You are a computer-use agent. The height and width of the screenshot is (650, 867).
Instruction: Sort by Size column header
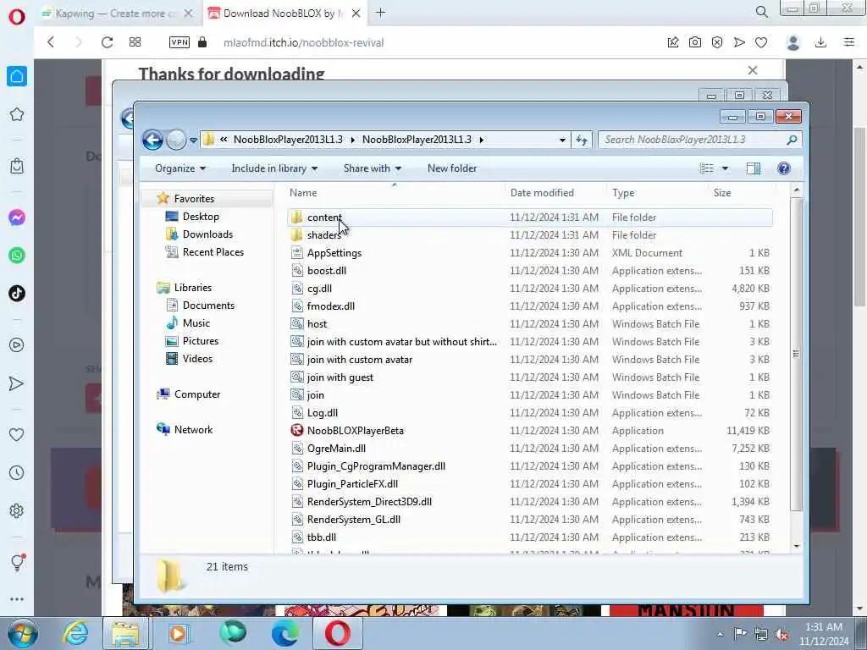click(722, 193)
